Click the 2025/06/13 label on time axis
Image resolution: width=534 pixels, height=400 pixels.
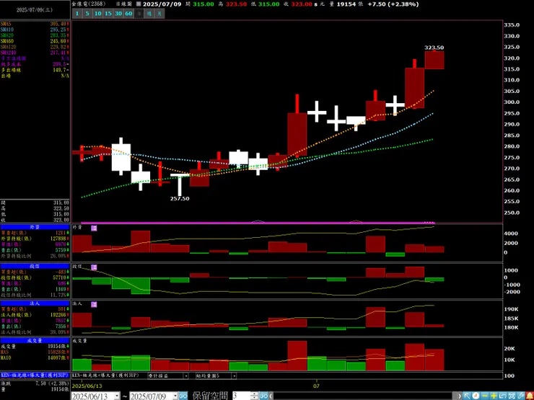click(87, 386)
